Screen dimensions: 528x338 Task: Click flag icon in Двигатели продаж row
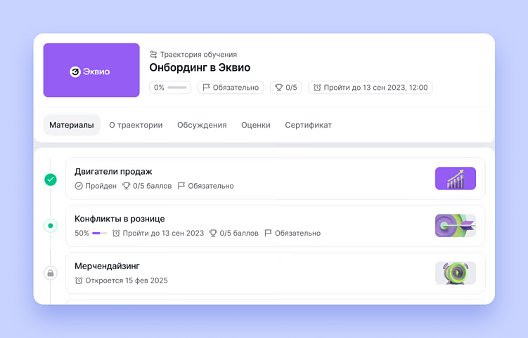tap(181, 186)
